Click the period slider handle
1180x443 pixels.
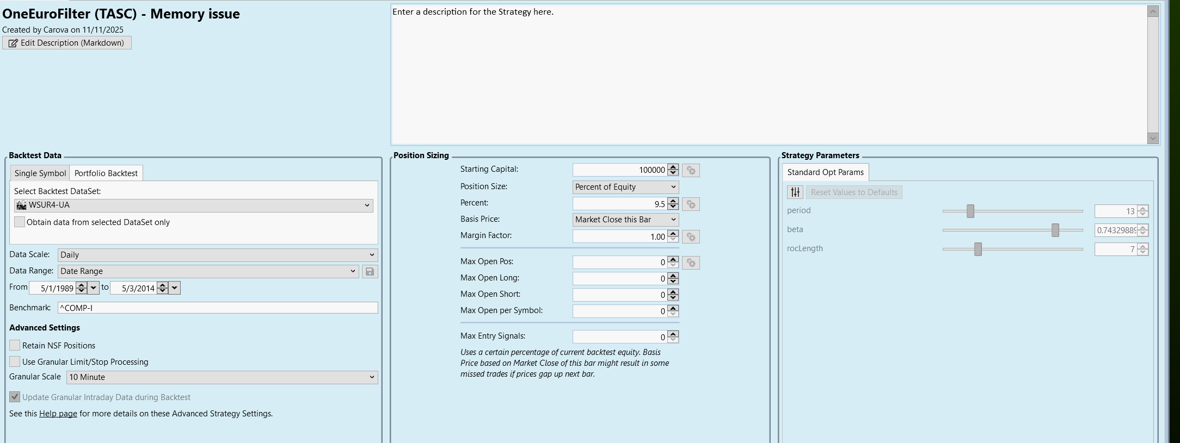point(970,211)
